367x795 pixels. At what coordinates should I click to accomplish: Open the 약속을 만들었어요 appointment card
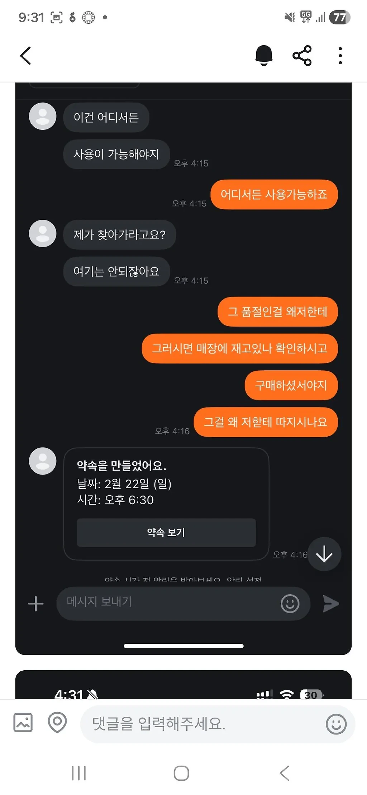pos(166,504)
